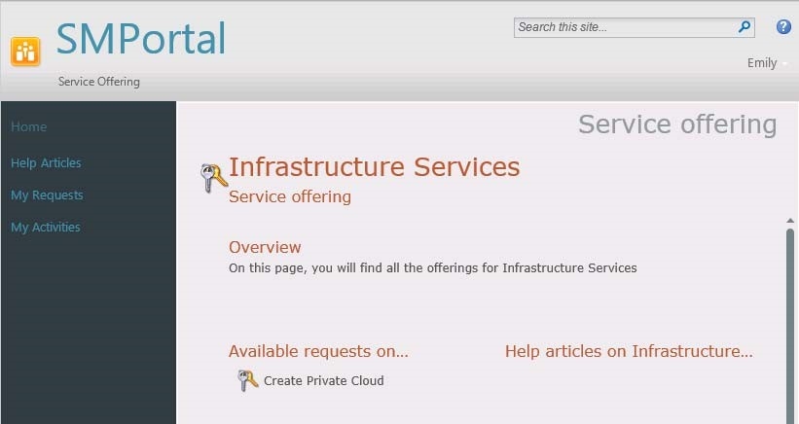
Task: Click the keys icon next to Create Private Cloud
Action: click(247, 380)
